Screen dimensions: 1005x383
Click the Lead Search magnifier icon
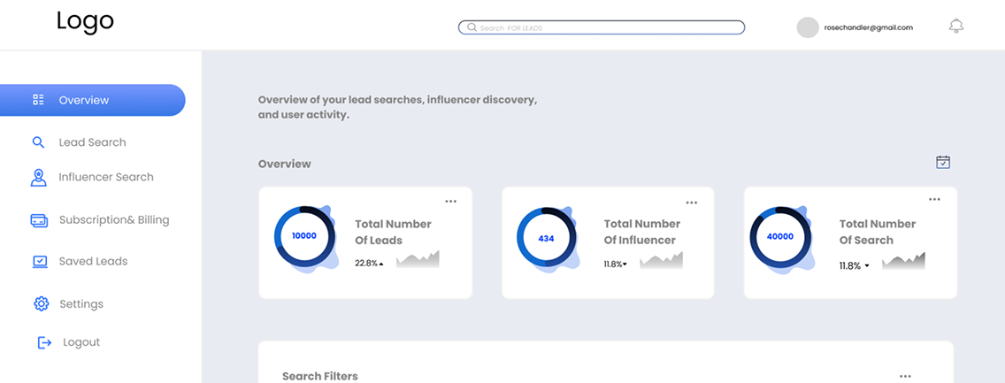tap(38, 142)
